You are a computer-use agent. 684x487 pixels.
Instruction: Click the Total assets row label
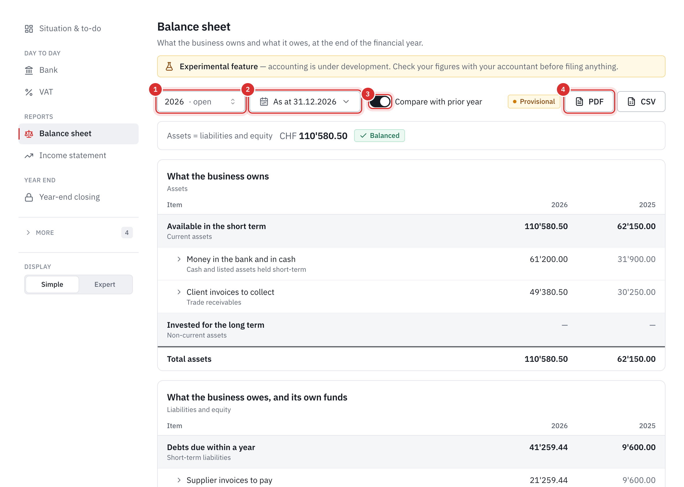tap(189, 359)
